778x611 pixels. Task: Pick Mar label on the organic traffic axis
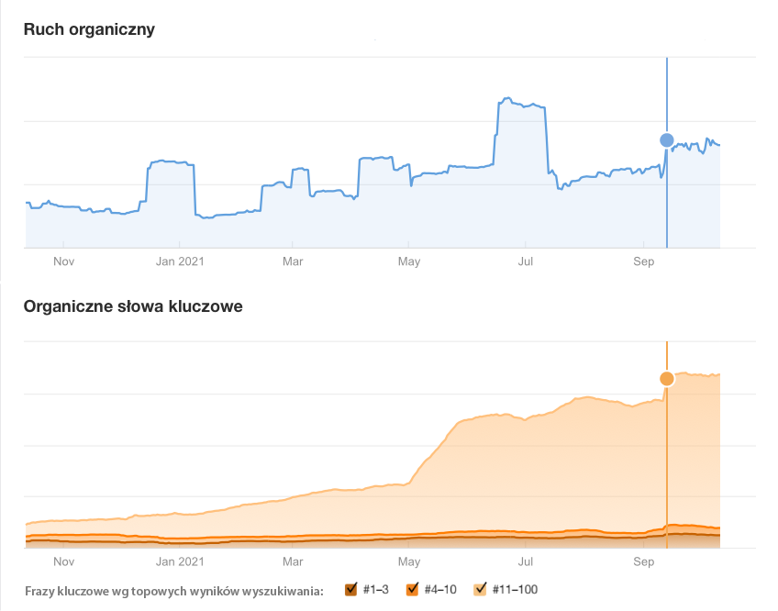[x=294, y=261]
